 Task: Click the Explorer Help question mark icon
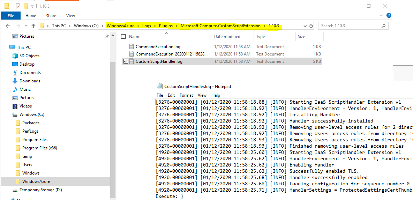389,16
